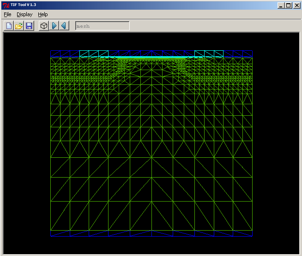Open the Help menu
Image resolution: width=302 pixels, height=256 pixels.
coord(43,15)
